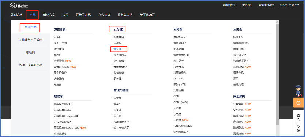Viewport: 305px width, 137px height.
Task: Click the orange exclamation mark button
Action: pos(298,103)
